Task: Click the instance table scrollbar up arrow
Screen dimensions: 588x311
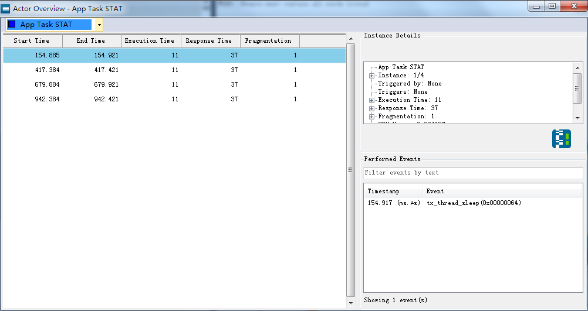Action: tap(350, 39)
